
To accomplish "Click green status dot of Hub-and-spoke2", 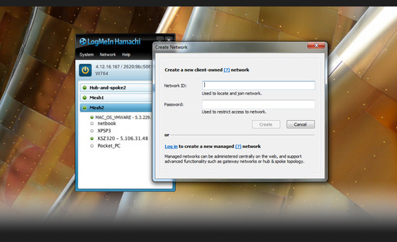I will [84, 88].
